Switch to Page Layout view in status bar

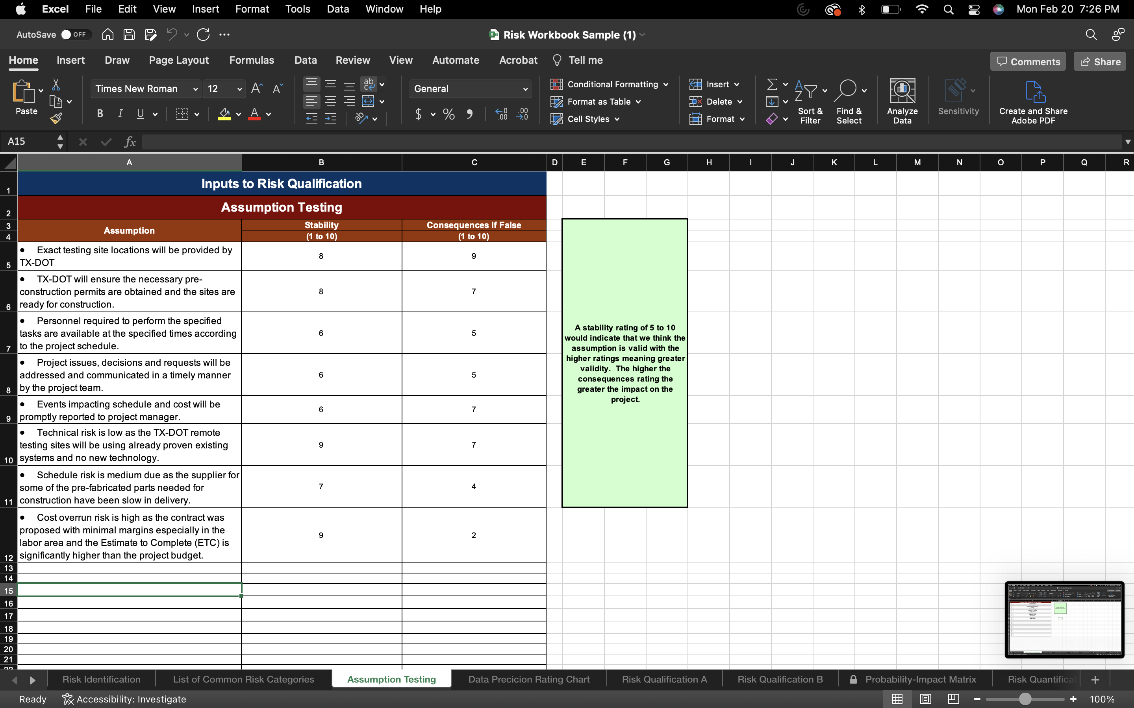(925, 699)
